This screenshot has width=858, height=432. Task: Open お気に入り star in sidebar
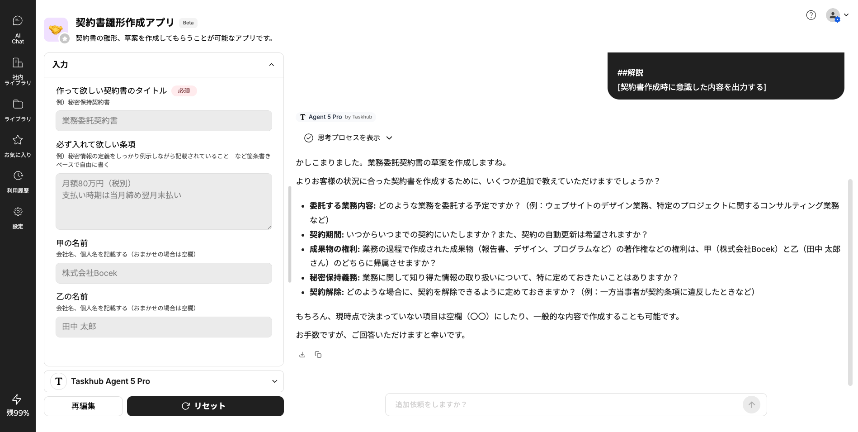pyautogui.click(x=18, y=146)
